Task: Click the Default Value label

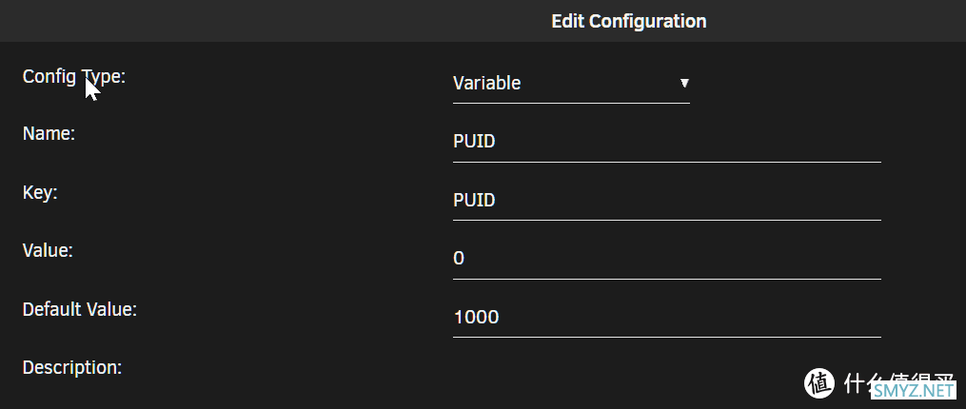Action: (80, 309)
